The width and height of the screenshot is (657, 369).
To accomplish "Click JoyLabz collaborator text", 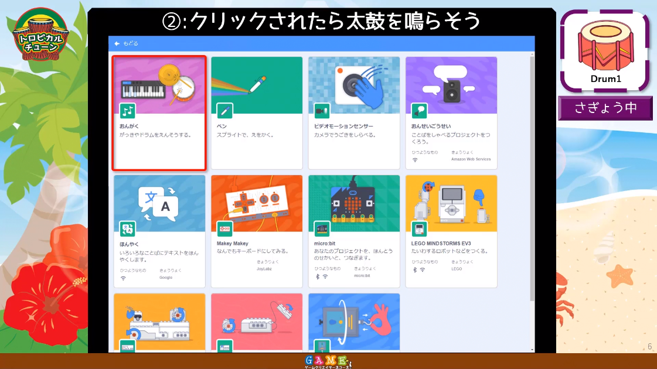I will pyautogui.click(x=264, y=269).
